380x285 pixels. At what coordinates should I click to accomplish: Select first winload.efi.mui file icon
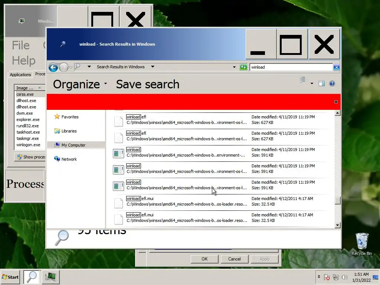tap(118, 203)
